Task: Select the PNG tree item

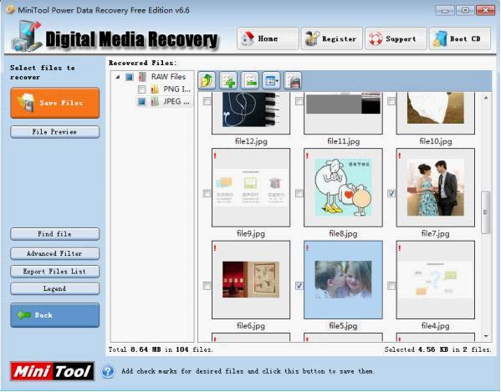Action: (x=176, y=89)
